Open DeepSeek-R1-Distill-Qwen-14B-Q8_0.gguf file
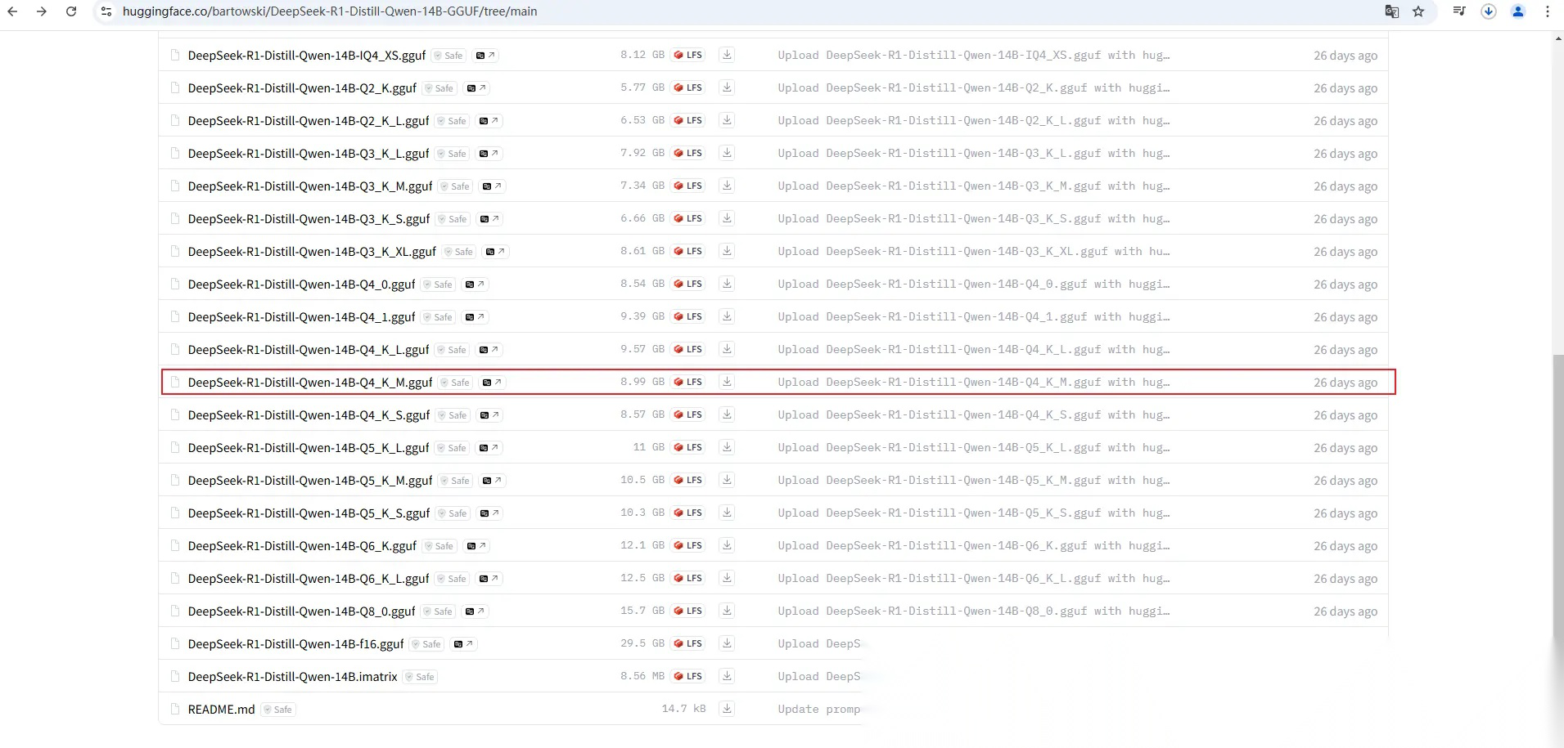Screen dimensions: 1564x748 [x=302, y=611]
